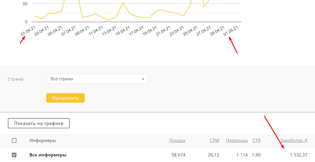Click the impressions total 58 674
The height and width of the screenshot is (162, 315).
[x=178, y=155]
